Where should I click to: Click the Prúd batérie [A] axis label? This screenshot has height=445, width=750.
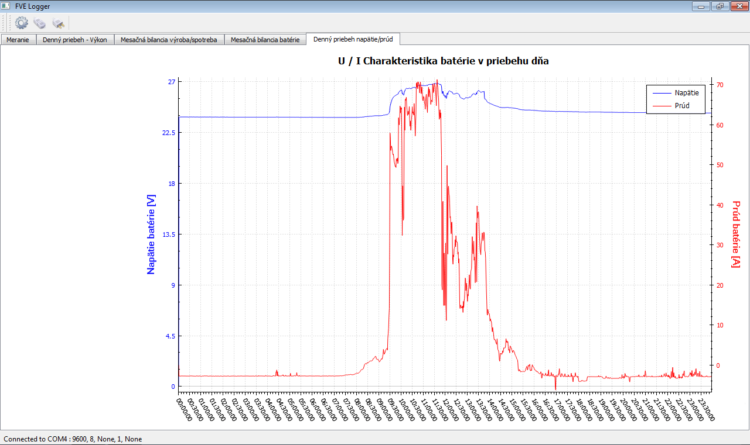736,234
